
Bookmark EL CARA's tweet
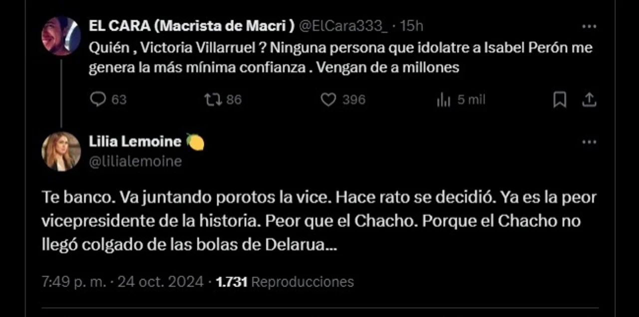(560, 100)
